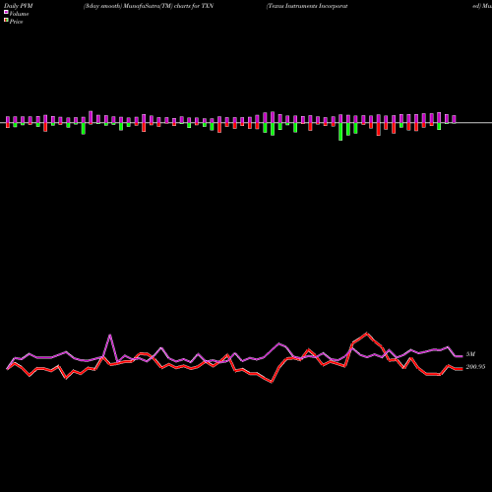Click the 'Texas Instruments Incorporat' title text
This screenshot has height=492, width=492.
307,6
